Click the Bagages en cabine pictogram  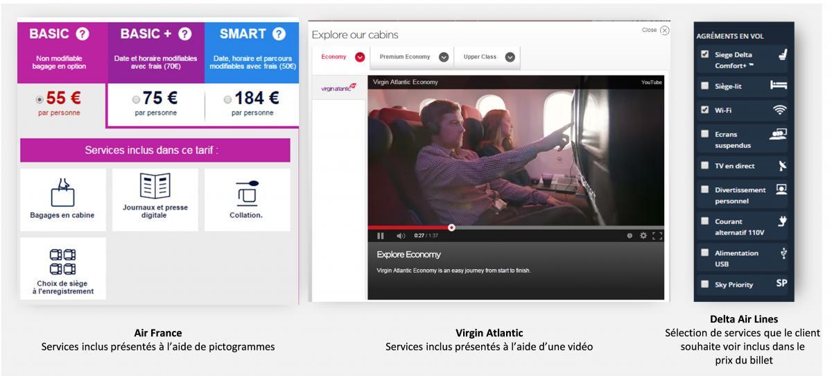point(62,192)
